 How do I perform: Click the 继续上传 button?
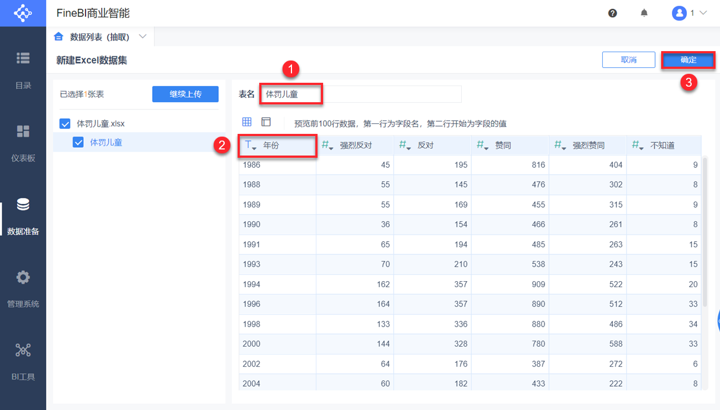click(185, 94)
